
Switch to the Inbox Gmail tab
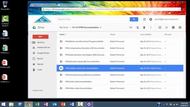43,5
